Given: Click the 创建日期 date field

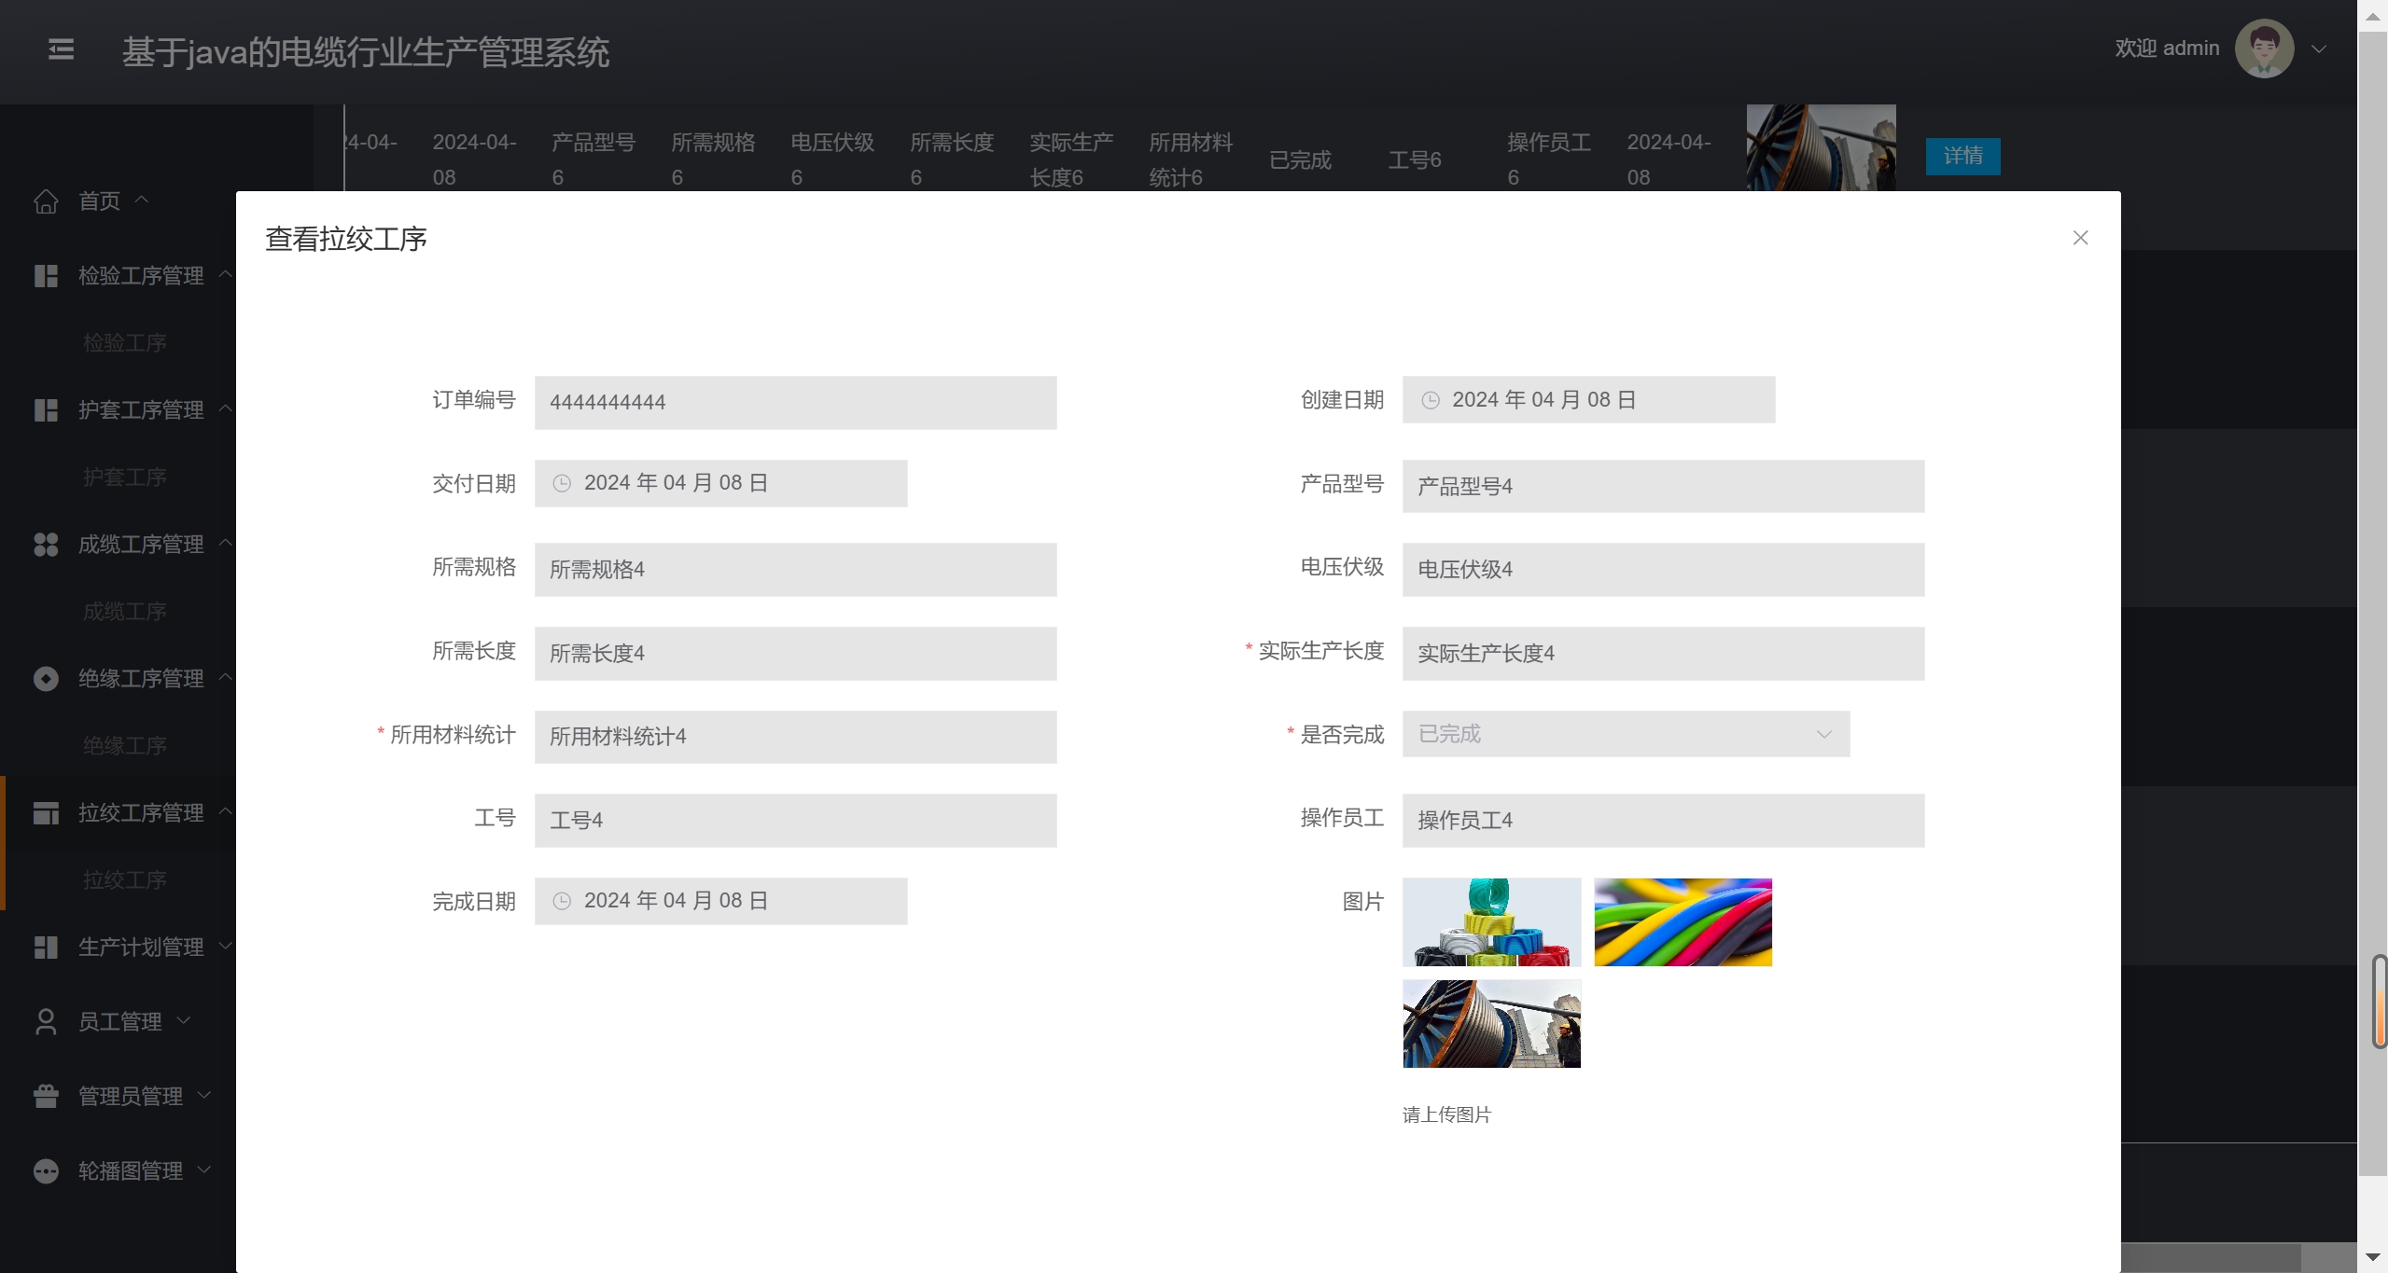Looking at the screenshot, I should (1588, 400).
